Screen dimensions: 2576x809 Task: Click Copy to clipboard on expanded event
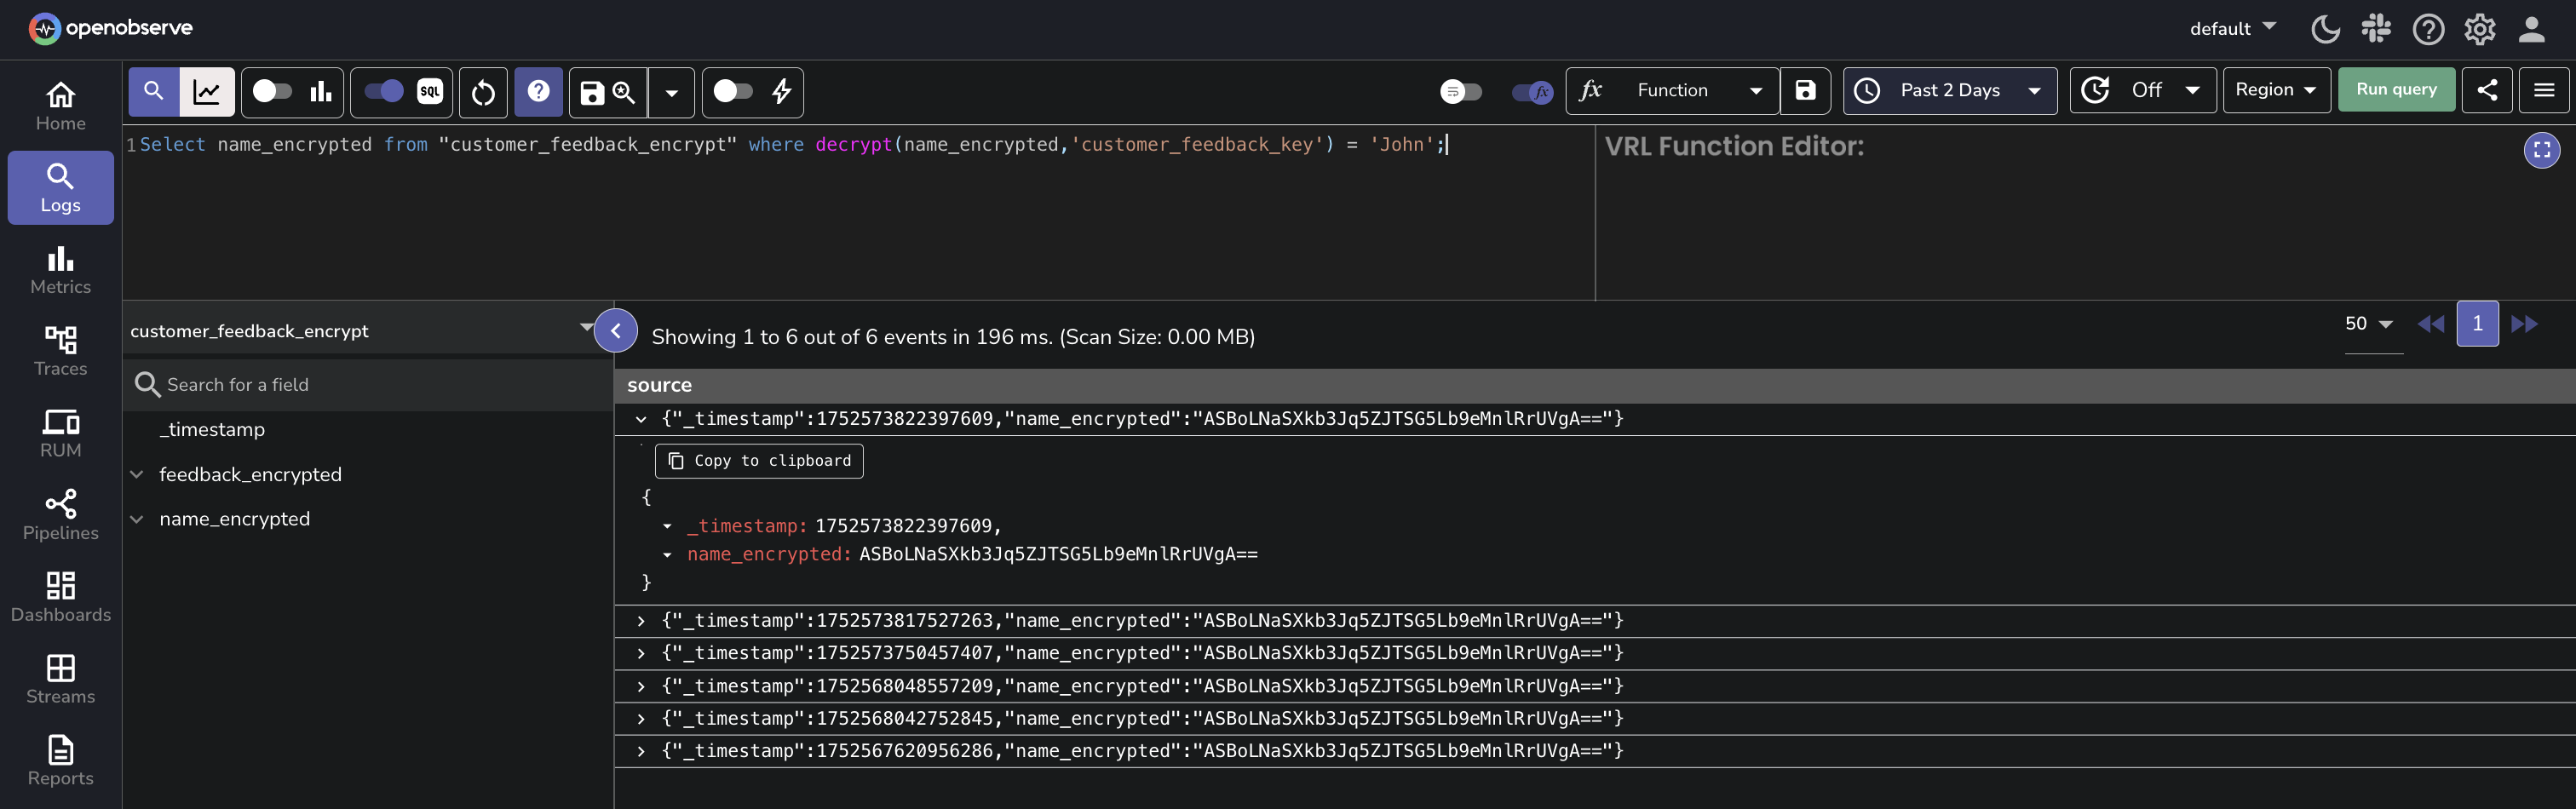759,461
